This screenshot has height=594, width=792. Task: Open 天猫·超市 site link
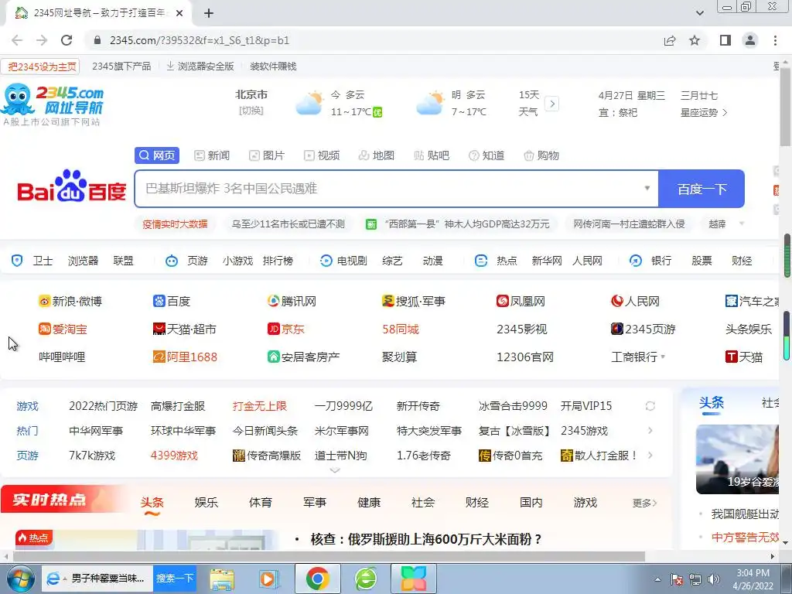click(x=184, y=329)
